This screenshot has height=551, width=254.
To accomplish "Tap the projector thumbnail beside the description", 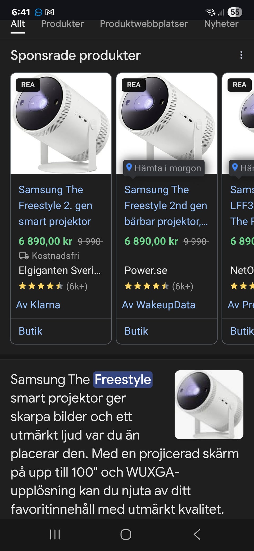I will click(209, 405).
